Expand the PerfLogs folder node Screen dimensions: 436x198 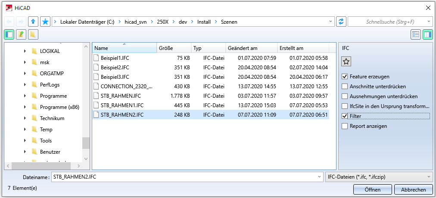pos(25,85)
